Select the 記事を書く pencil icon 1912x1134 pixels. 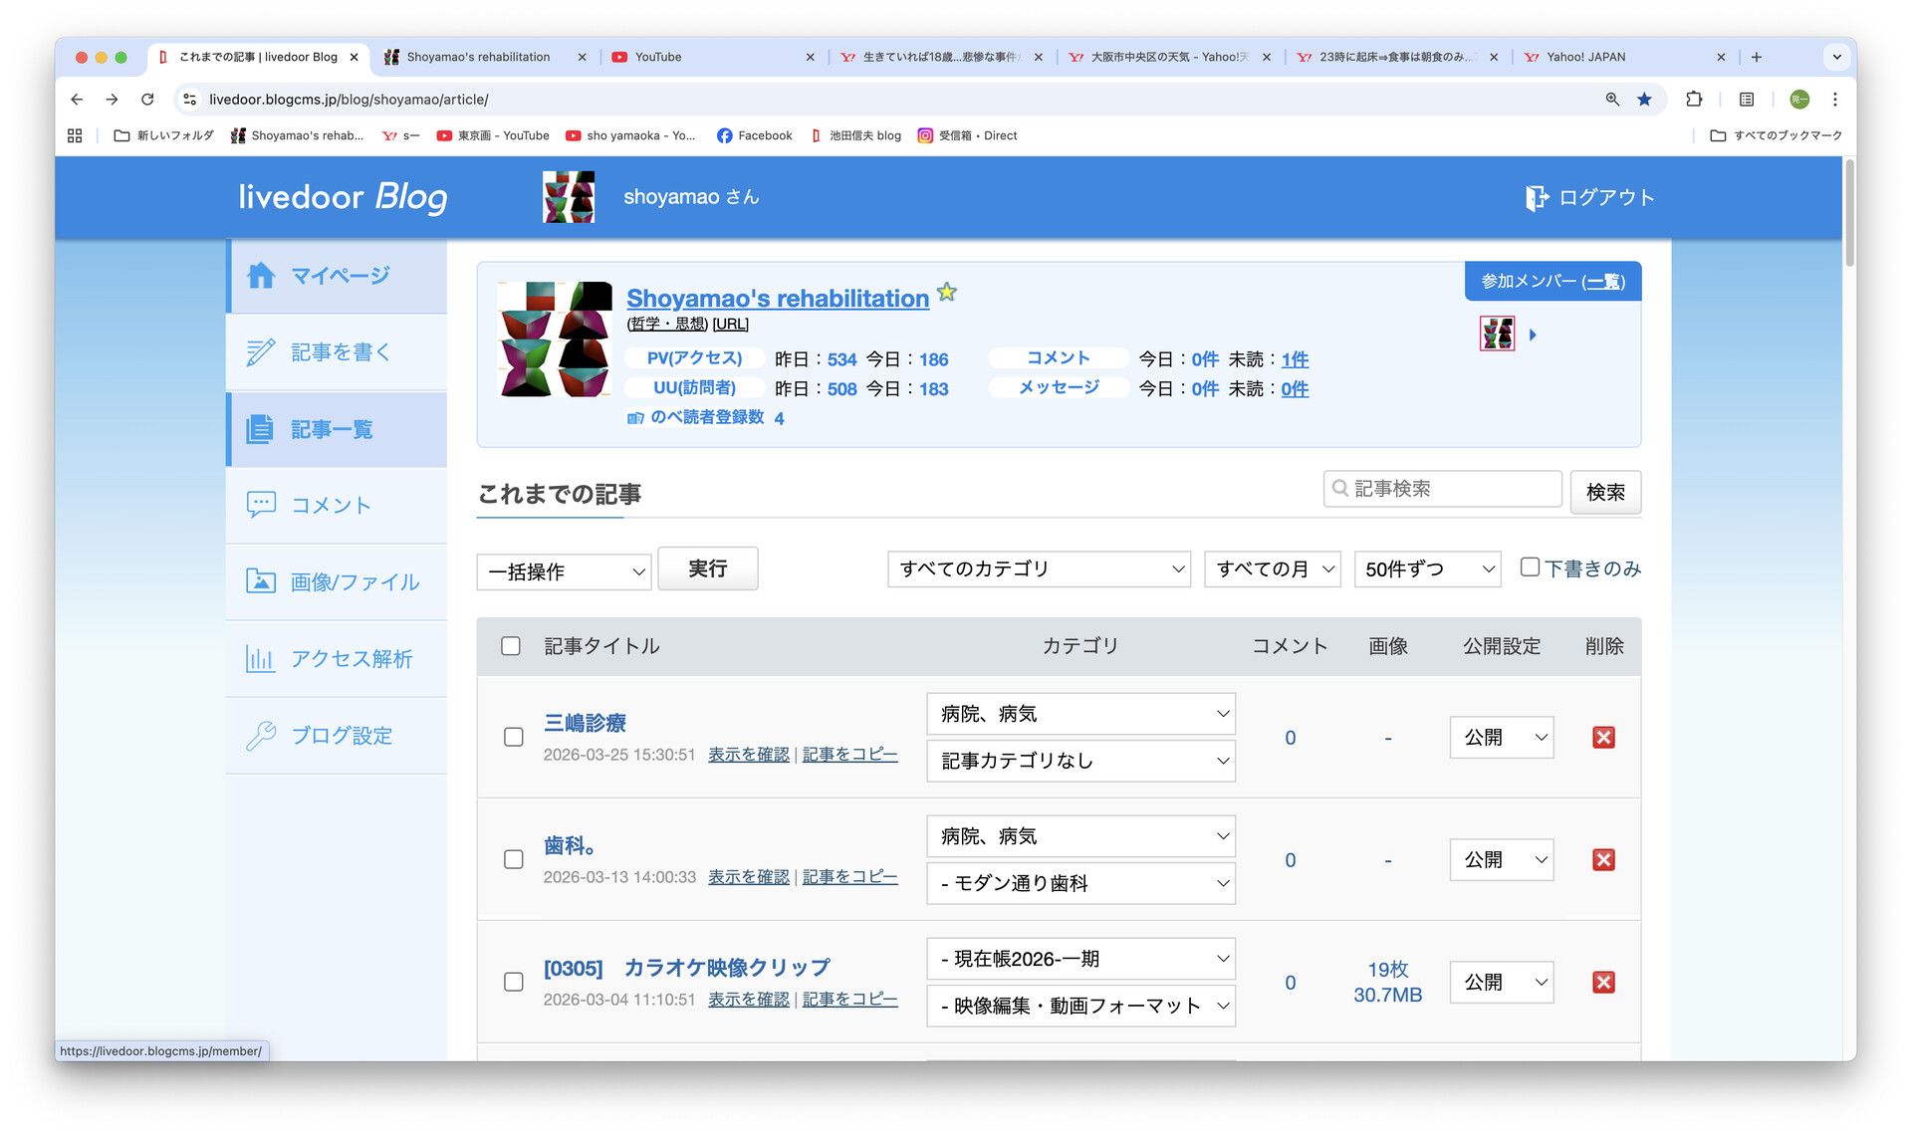261,351
